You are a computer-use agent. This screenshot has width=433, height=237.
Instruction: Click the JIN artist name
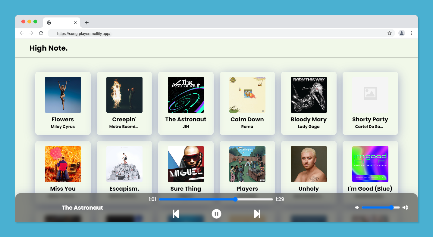[x=186, y=127]
